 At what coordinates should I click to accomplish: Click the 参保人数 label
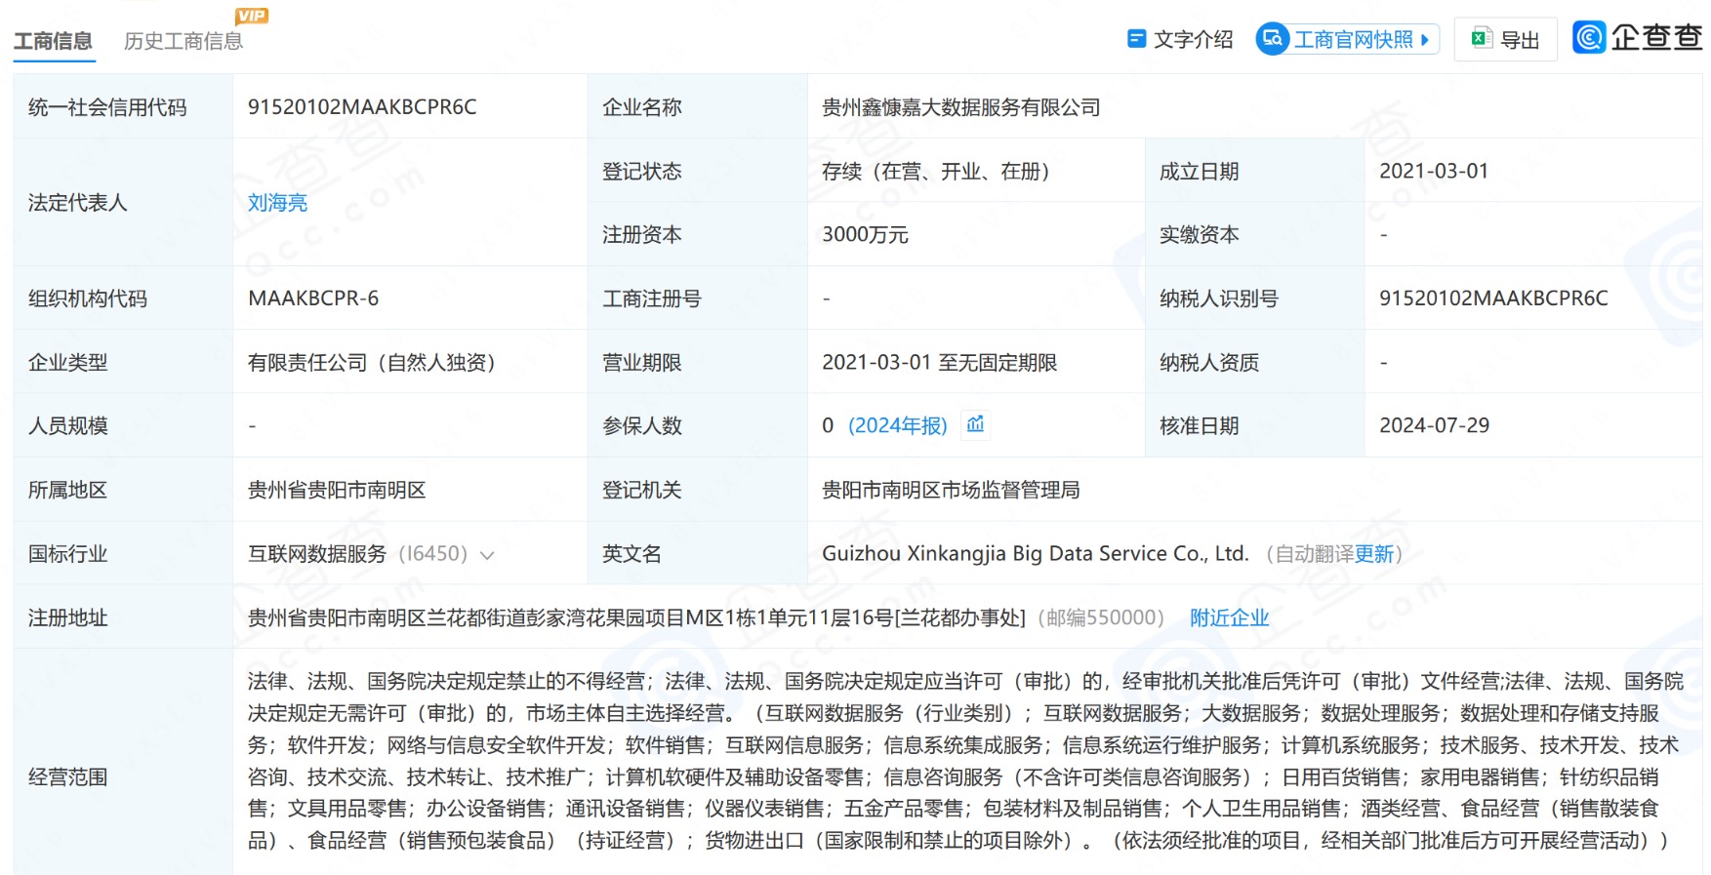(642, 426)
